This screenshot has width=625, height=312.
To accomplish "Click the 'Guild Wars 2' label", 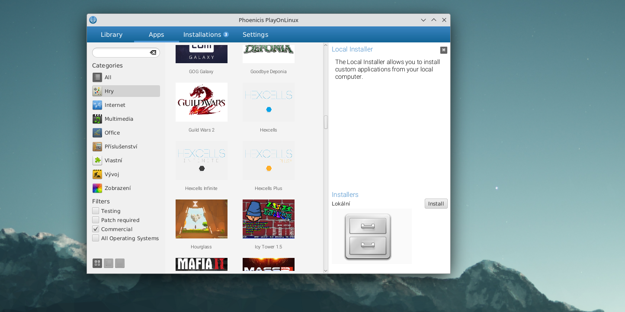I will point(202,130).
